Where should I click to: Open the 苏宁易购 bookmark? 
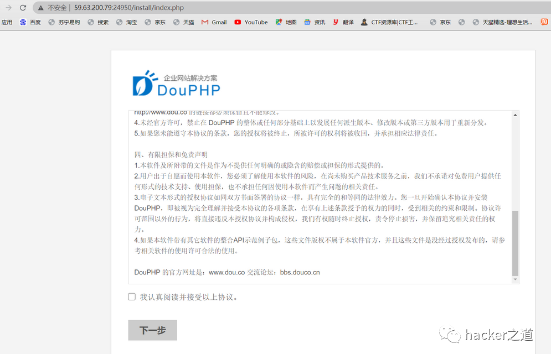[x=64, y=22]
